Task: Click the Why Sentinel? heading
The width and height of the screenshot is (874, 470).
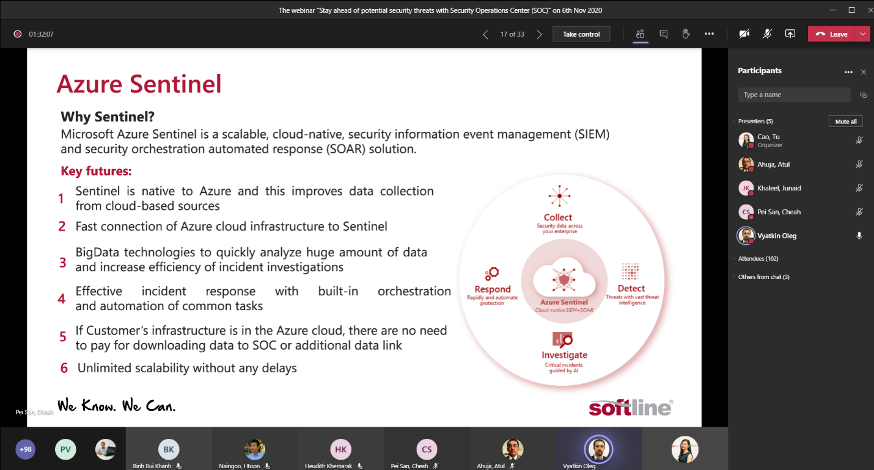Action: [108, 117]
